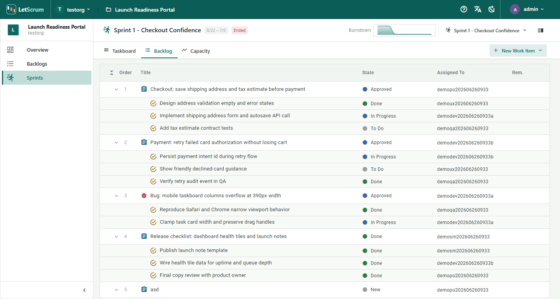Screen dimensions: 560x299
Task: Click the New state of asd
Action: point(371,290)
